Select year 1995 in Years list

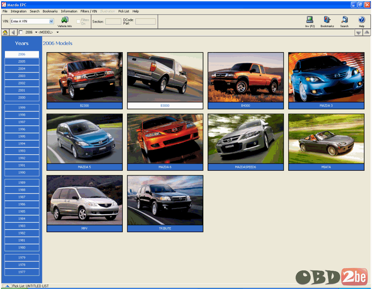(22, 137)
